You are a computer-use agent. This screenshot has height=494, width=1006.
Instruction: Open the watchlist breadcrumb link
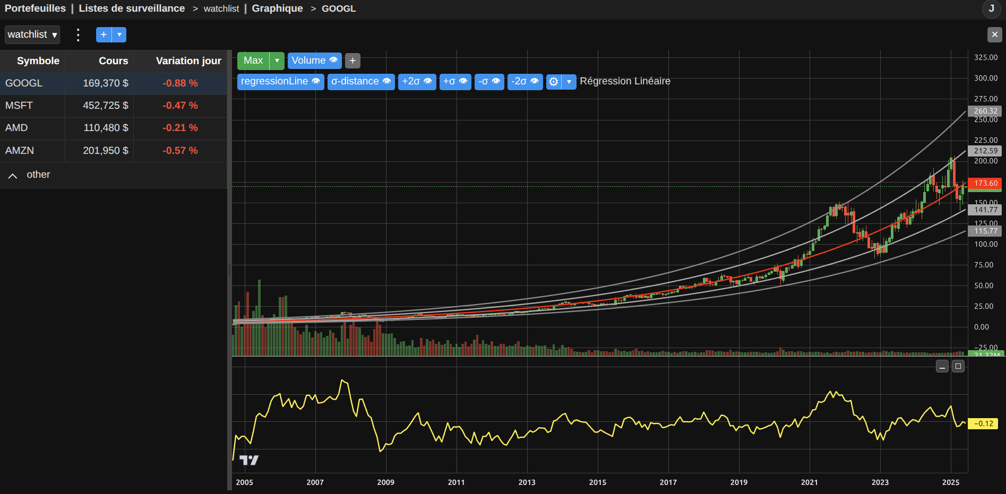[x=221, y=8]
